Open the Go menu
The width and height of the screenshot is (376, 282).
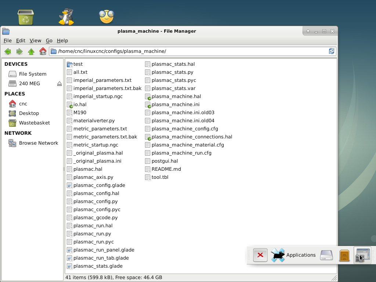pos(49,40)
